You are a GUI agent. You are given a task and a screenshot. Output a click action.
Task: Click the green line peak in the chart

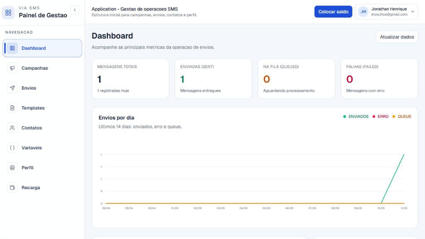pyautogui.click(x=404, y=155)
